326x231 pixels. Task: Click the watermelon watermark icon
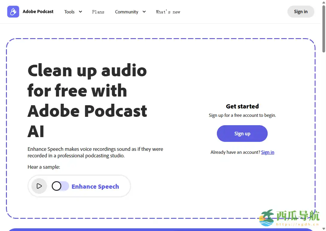pos(266,218)
